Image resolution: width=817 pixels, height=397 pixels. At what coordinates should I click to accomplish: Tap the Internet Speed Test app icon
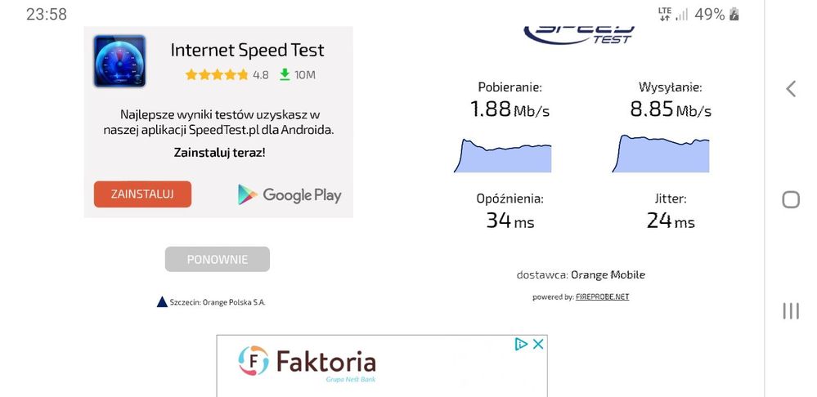[x=119, y=61]
